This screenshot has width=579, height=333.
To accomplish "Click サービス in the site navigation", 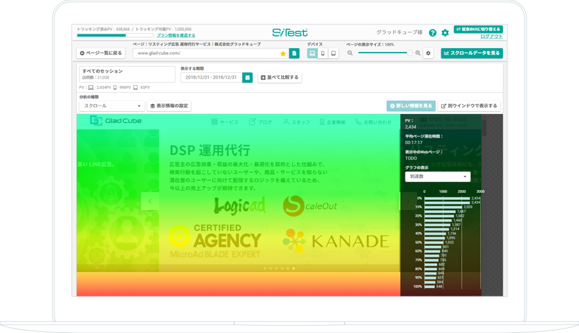I will 225,122.
